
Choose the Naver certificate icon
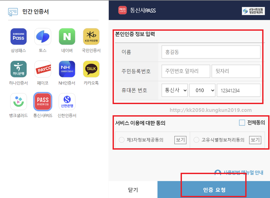click(67, 36)
